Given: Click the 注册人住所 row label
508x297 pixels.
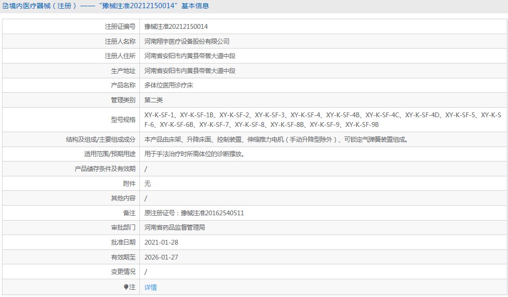Looking at the screenshot, I should point(120,56).
